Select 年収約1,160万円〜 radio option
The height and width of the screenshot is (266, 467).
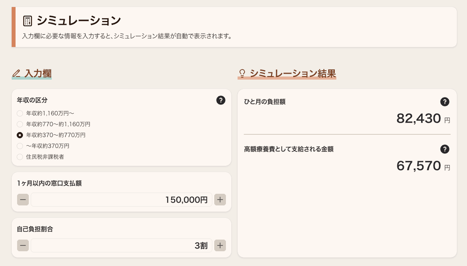(x=20, y=113)
